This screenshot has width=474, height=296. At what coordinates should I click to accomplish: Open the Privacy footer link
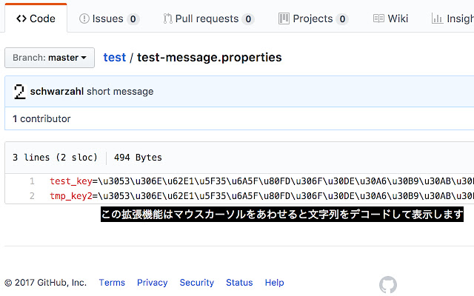coord(152,283)
